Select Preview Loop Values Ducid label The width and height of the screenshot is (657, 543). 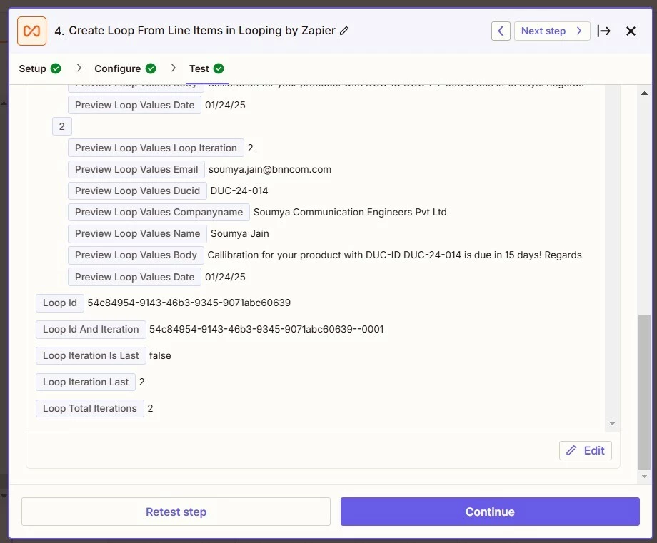coord(137,191)
